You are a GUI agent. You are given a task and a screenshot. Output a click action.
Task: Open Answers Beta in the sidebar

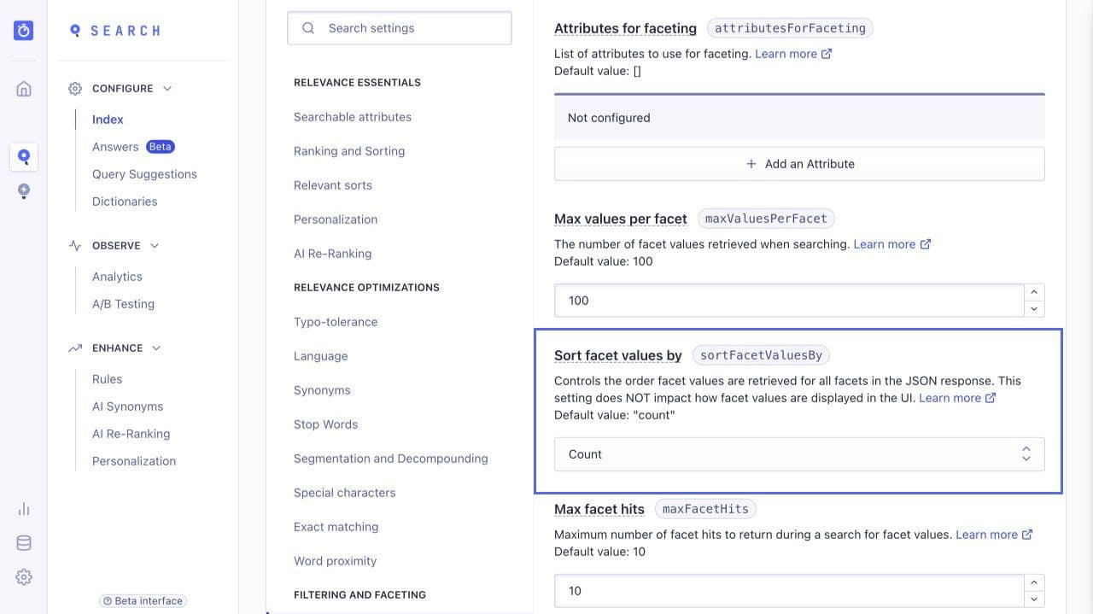click(x=133, y=147)
